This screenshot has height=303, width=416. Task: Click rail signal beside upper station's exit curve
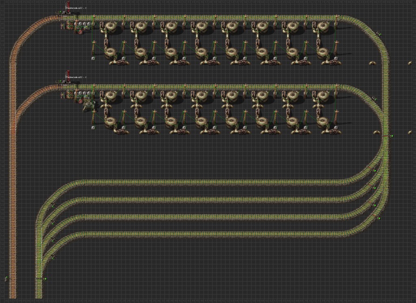pyautogui.click(x=379, y=34)
